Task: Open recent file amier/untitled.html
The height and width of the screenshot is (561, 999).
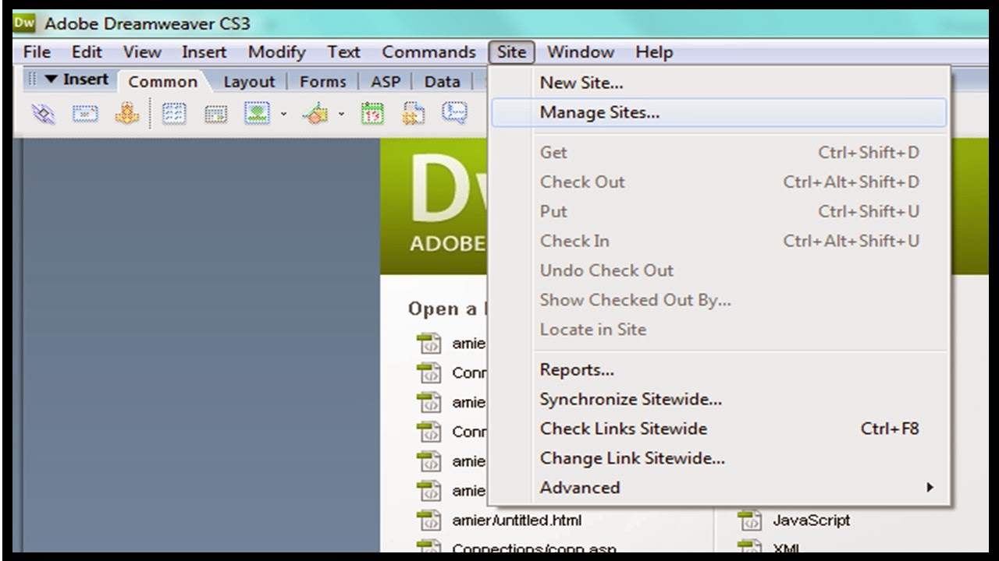Action: (x=517, y=520)
